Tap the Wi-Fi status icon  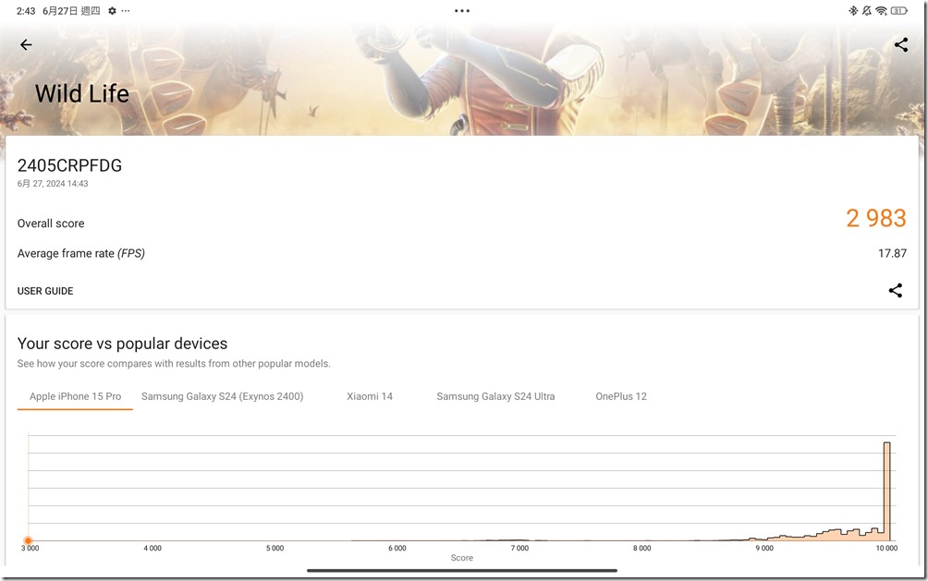(881, 11)
